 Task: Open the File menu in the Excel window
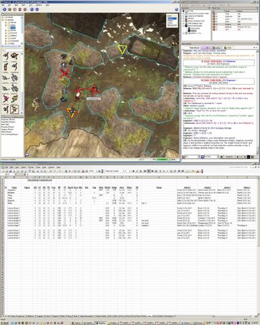click(x=7, y=167)
